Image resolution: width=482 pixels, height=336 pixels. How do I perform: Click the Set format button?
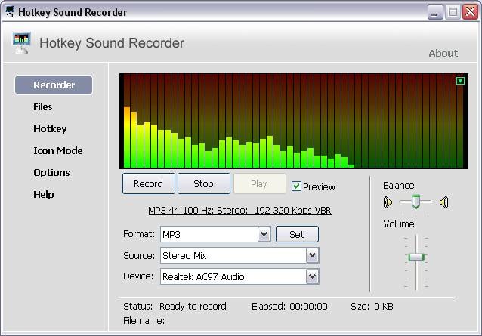point(297,234)
